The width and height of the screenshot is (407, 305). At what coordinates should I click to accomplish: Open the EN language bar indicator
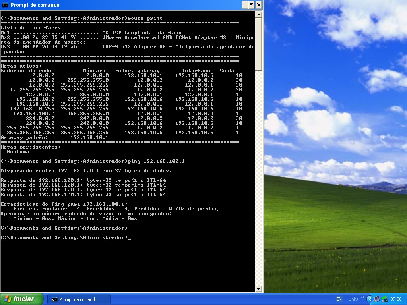[x=339, y=299]
